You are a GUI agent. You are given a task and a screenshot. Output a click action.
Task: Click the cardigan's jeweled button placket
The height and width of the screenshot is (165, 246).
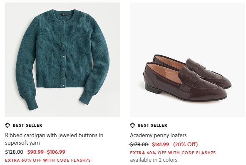tap(64, 53)
